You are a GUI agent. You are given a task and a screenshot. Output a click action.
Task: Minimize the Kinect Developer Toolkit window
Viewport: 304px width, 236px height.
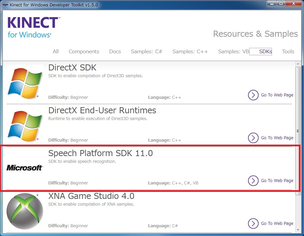(272, 3)
